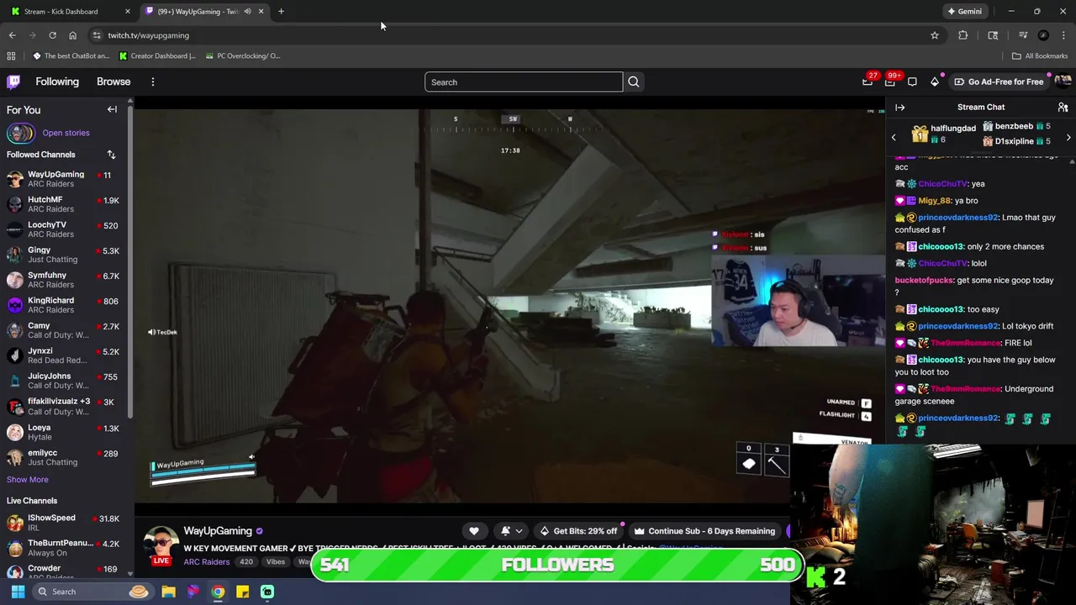Open the Chrome profile avatar
This screenshot has height=605, width=1076.
(x=1043, y=35)
